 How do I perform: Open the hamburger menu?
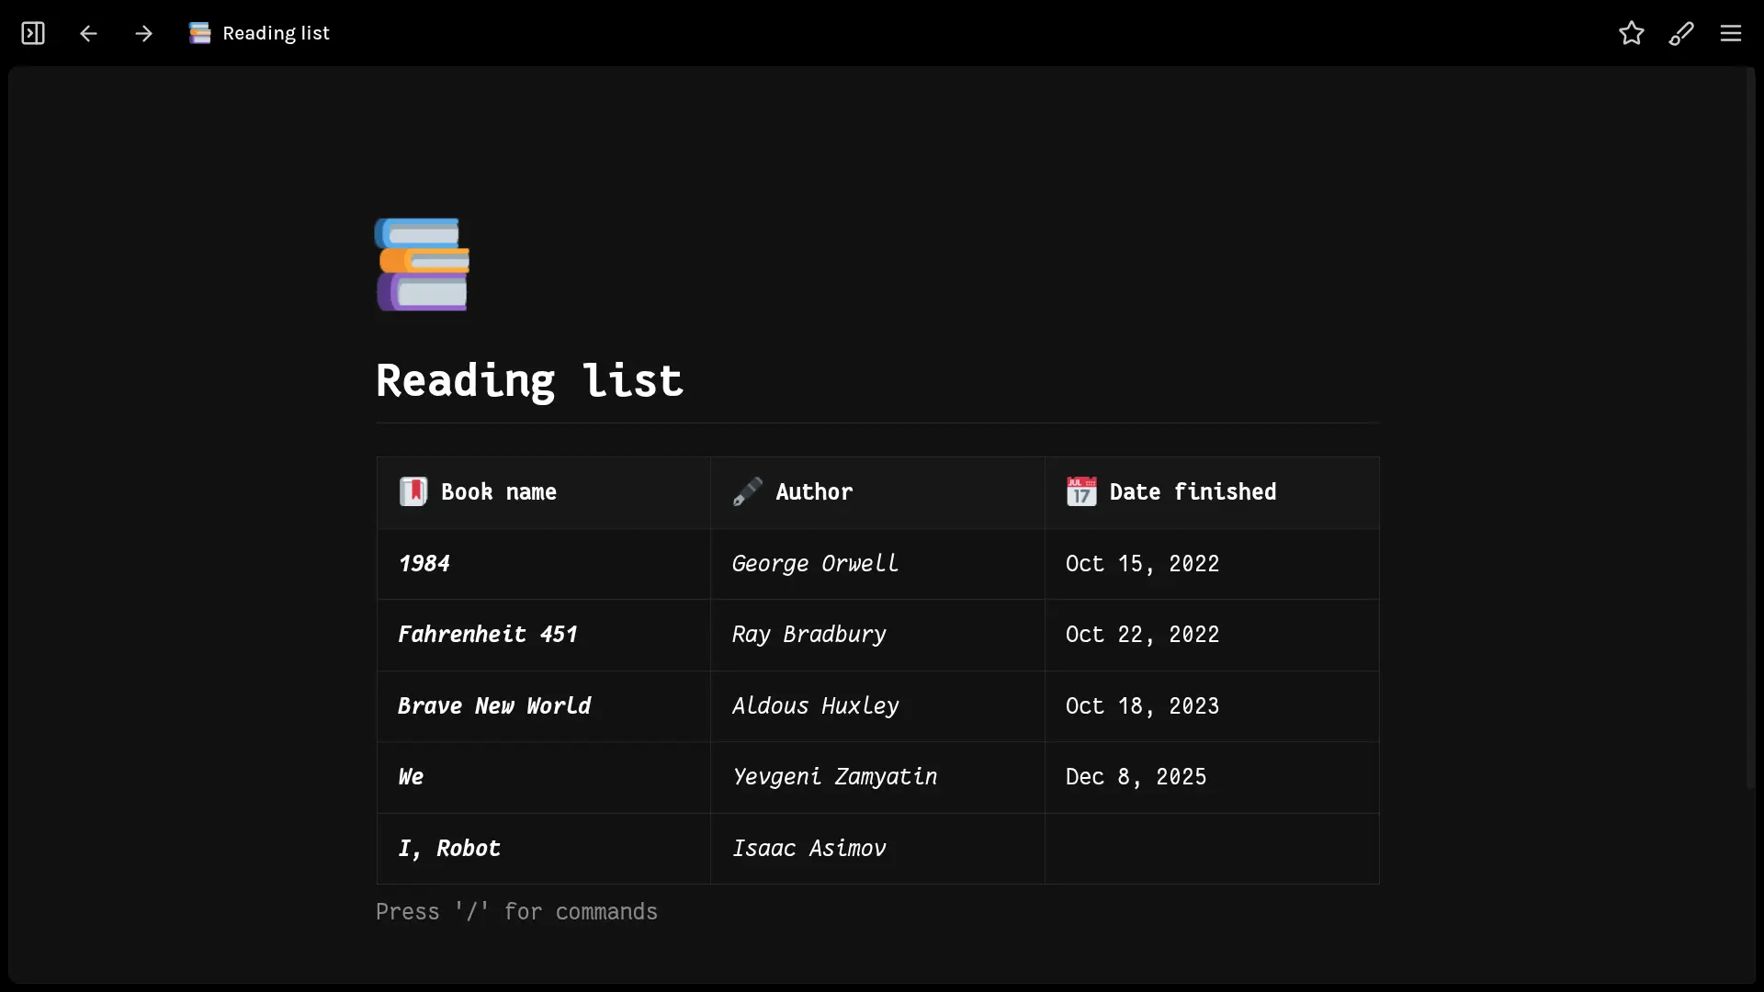pos(1731,34)
